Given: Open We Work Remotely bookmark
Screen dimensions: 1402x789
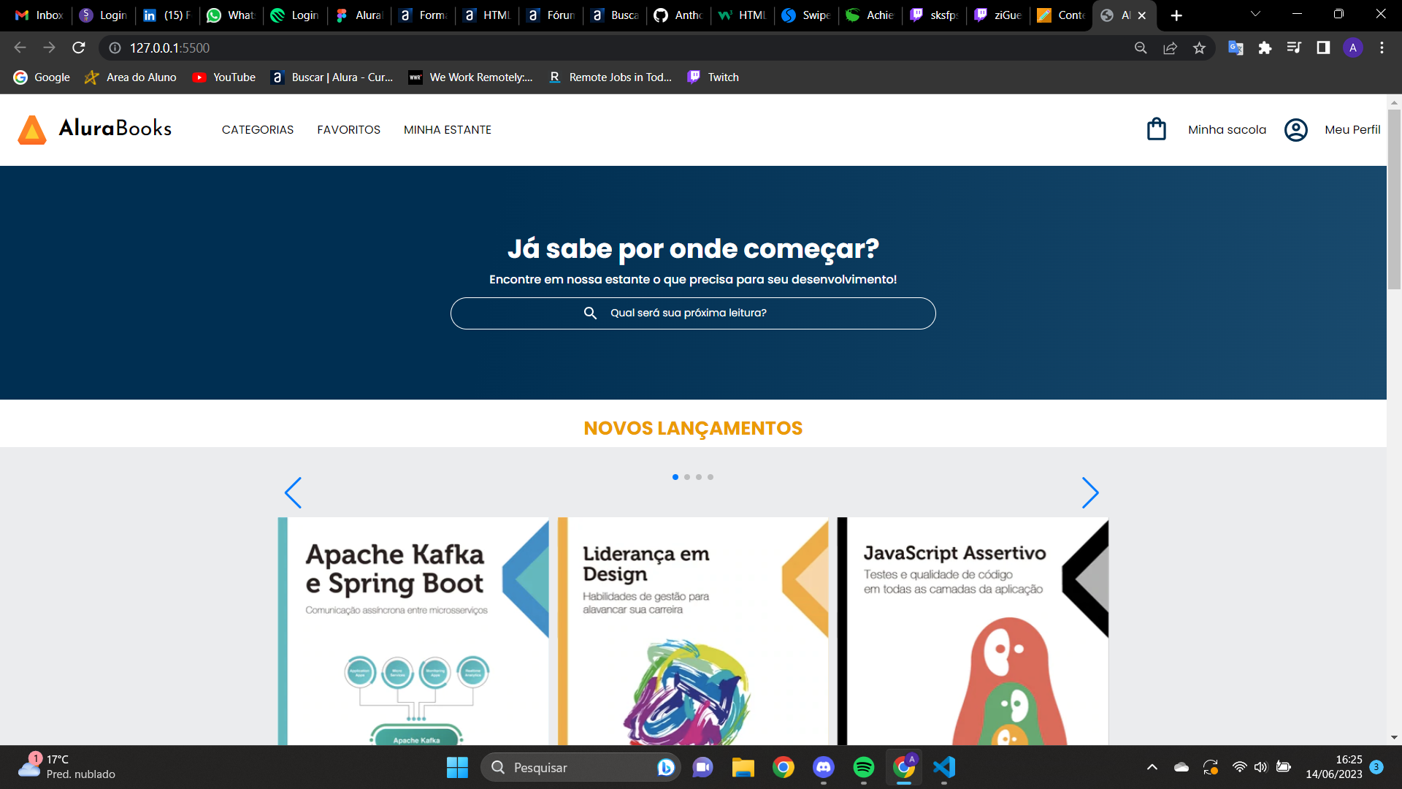Looking at the screenshot, I should point(471,77).
